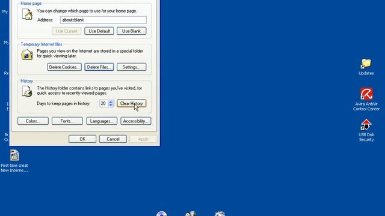Click the Clear History button
This screenshot has height=216, width=385.
131,103
